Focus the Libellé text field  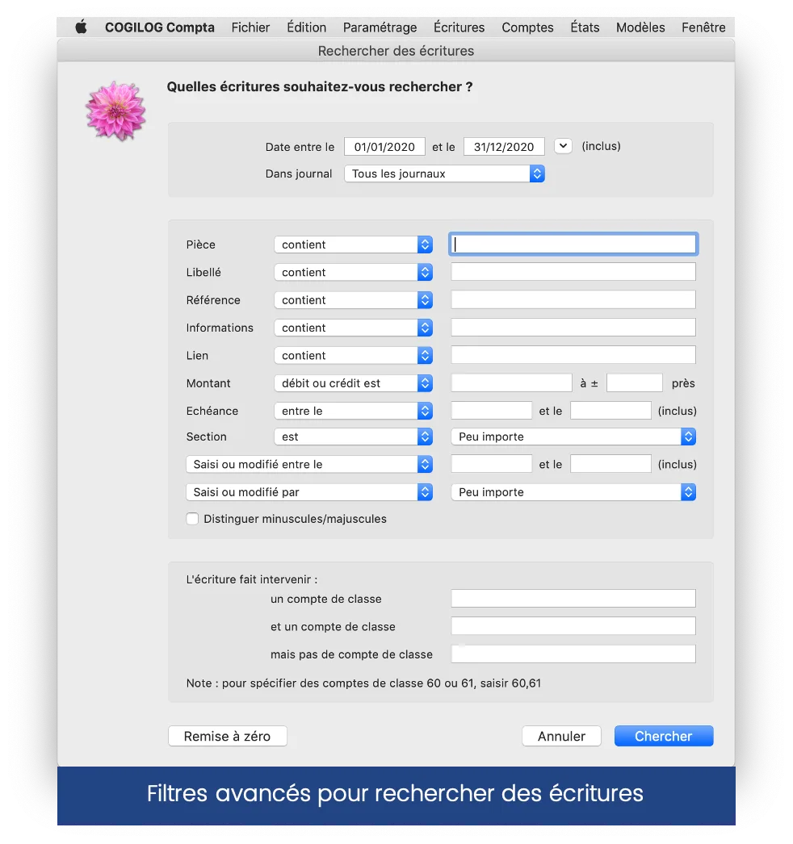point(573,272)
